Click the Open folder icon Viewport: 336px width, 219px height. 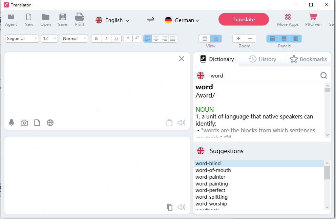coord(46,20)
